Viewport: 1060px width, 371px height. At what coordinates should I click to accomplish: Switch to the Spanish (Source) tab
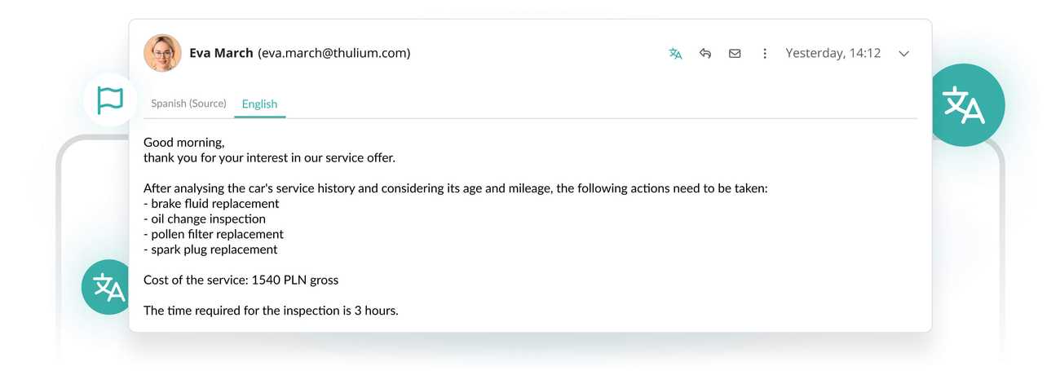point(188,104)
